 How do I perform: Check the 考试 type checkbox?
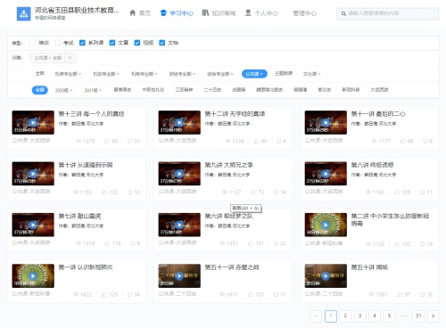pos(57,43)
